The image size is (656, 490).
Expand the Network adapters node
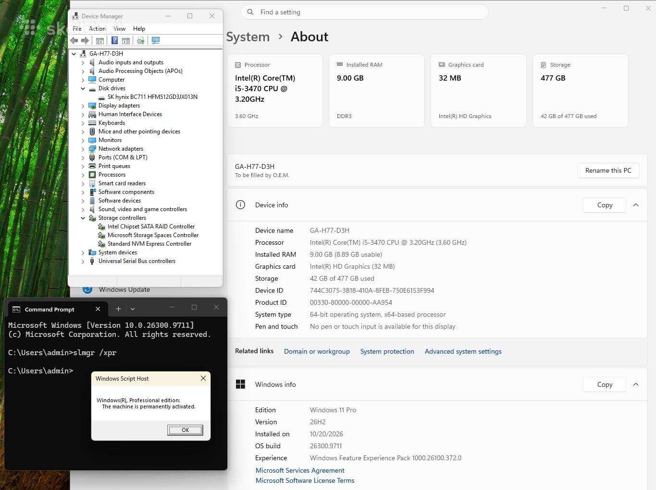point(83,149)
